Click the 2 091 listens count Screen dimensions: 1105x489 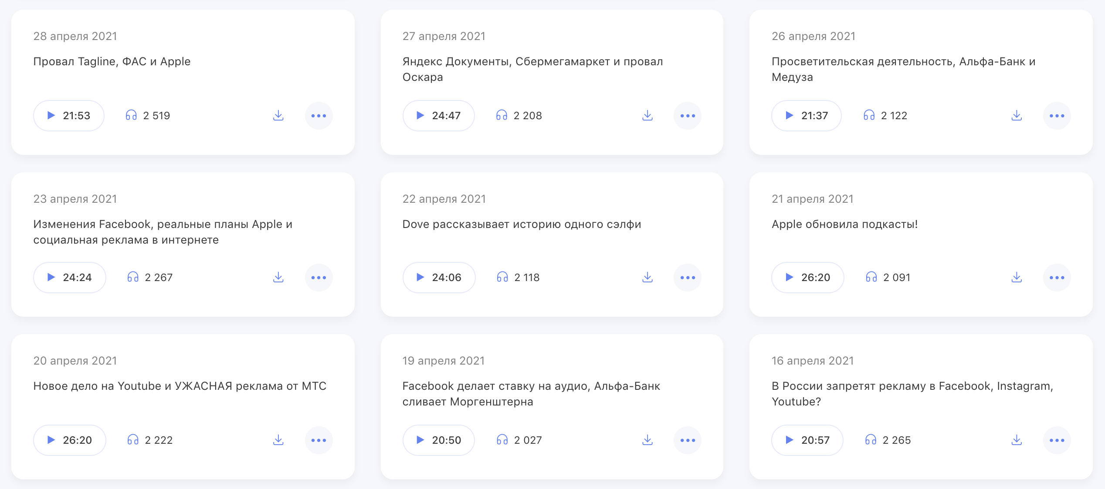897,278
